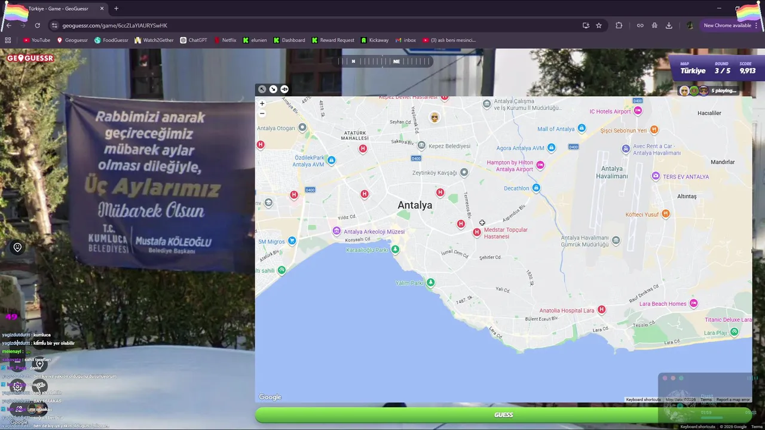Open the Chrome apps grid shortcut
Screen dimensions: 765x430
tap(8, 40)
